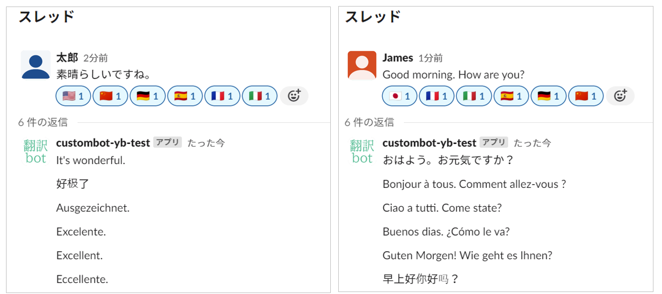Click China flag reaction under 太郎's message

click(110, 96)
